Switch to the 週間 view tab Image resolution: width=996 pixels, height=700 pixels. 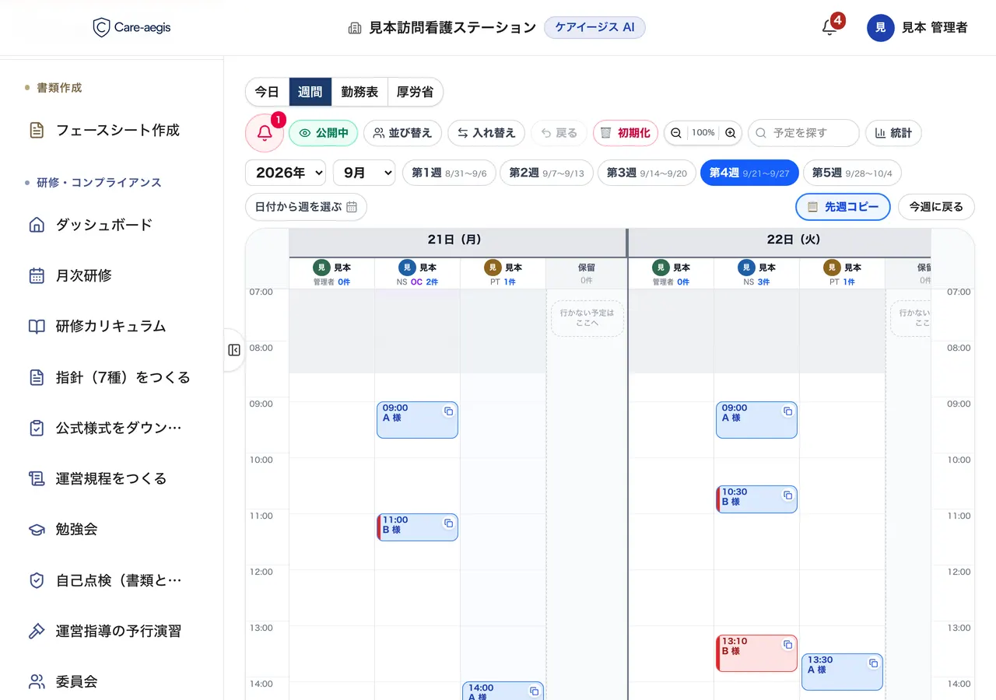click(310, 92)
